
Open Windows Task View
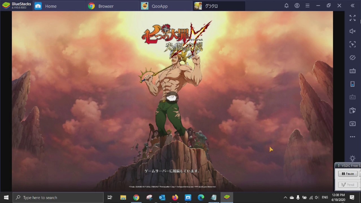pyautogui.click(x=110, y=197)
